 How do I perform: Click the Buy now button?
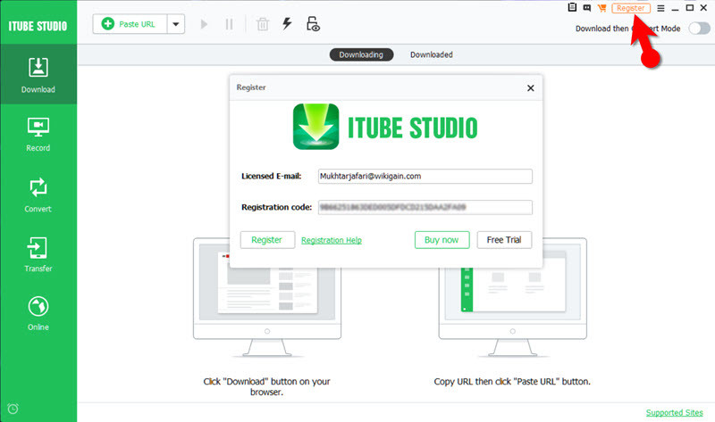442,240
